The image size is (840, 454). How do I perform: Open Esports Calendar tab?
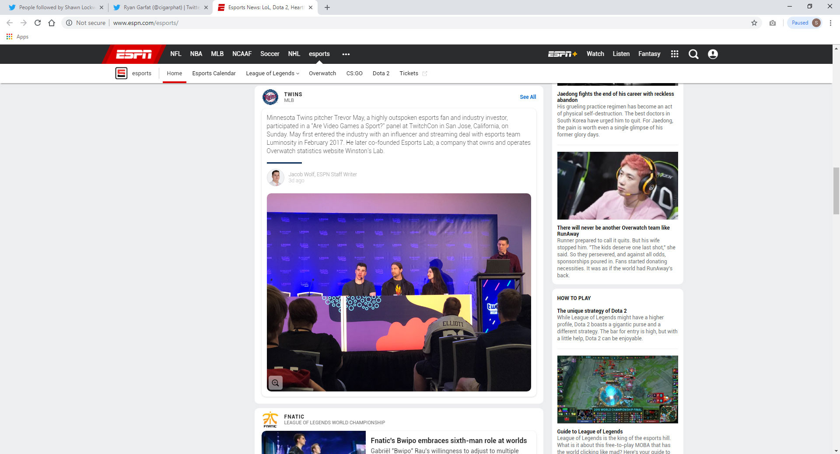[214, 73]
